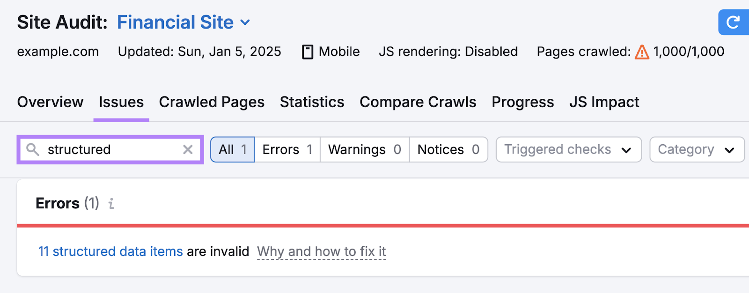The height and width of the screenshot is (293, 749).
Task: Click Why and how to fix it
Action: 321,251
